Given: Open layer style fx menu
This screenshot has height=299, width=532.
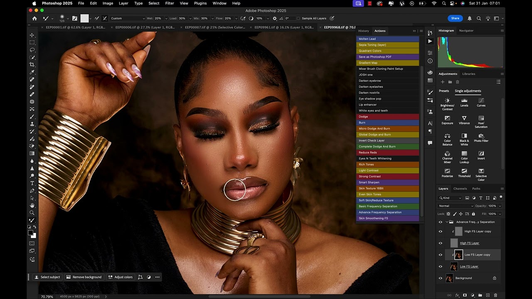Looking at the screenshot, I should tap(457, 295).
